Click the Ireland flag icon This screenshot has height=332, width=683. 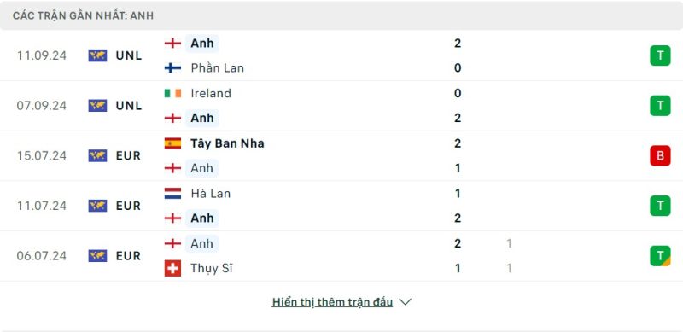(172, 93)
